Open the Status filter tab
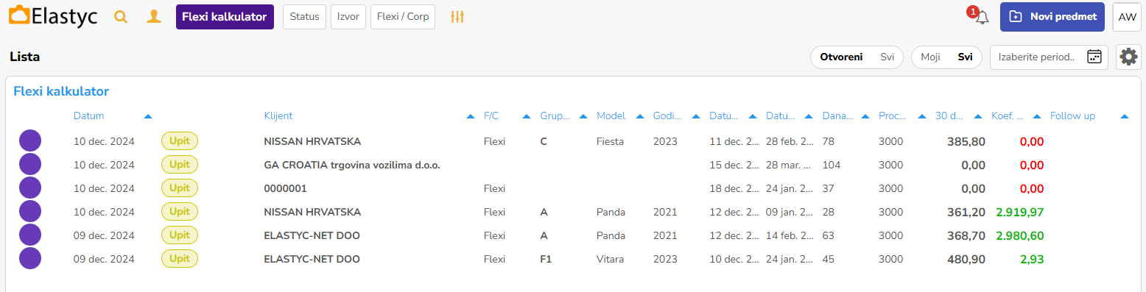The width and height of the screenshot is (1146, 292). [304, 17]
